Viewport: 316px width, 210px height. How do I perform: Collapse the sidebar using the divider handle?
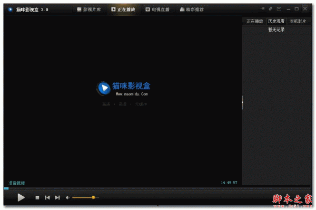click(x=242, y=102)
